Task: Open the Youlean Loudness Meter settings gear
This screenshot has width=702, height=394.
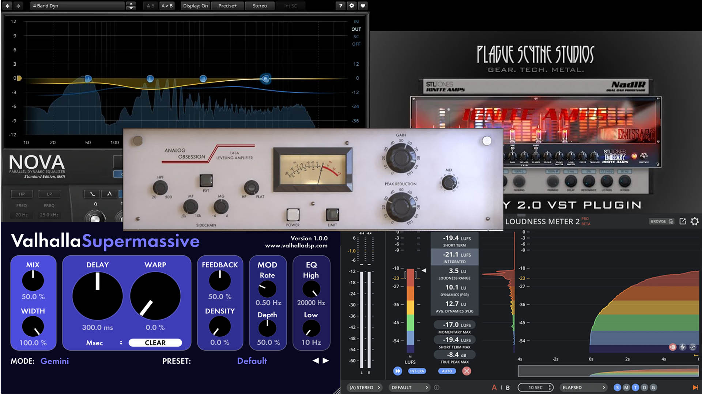Action: coord(694,221)
